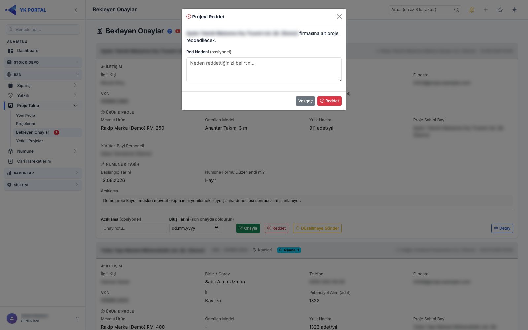
Task: Click the plus icon in top bar
Action: (486, 10)
